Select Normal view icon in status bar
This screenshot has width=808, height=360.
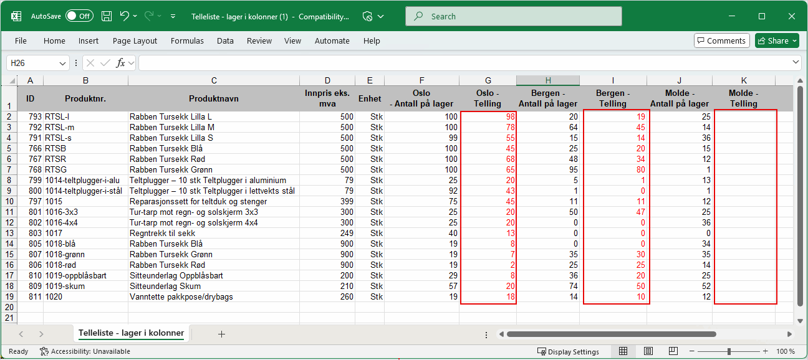[x=623, y=351]
